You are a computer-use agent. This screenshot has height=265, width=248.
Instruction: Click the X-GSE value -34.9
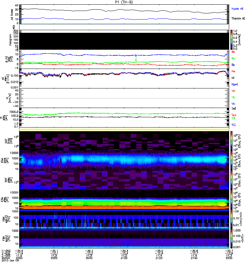point(19,251)
